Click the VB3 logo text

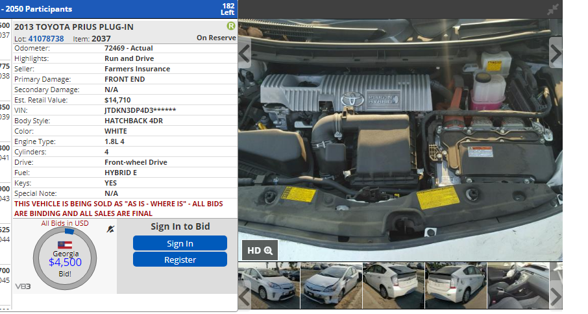(x=23, y=287)
